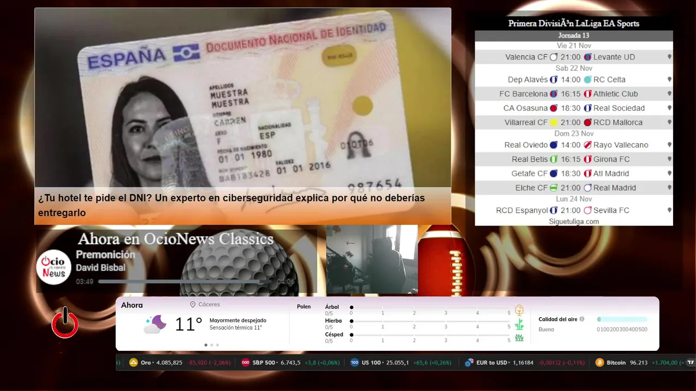This screenshot has height=391, width=696.
Task: Click the Hierba pollen level slider
Action: click(x=431, y=321)
